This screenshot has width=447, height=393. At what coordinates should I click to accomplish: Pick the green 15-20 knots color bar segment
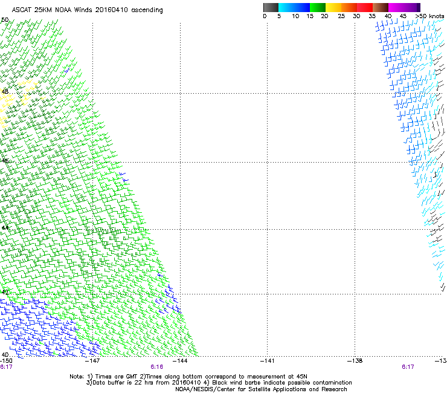(x=318, y=7)
